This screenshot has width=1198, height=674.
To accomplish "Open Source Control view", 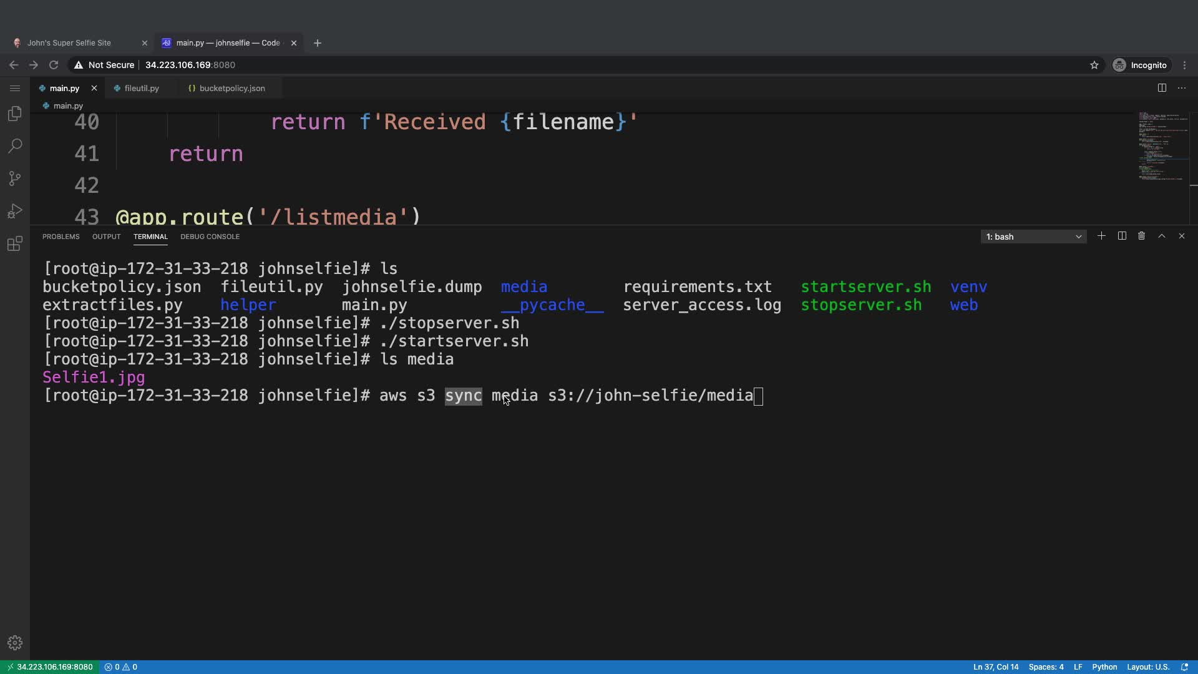I will (x=15, y=178).
